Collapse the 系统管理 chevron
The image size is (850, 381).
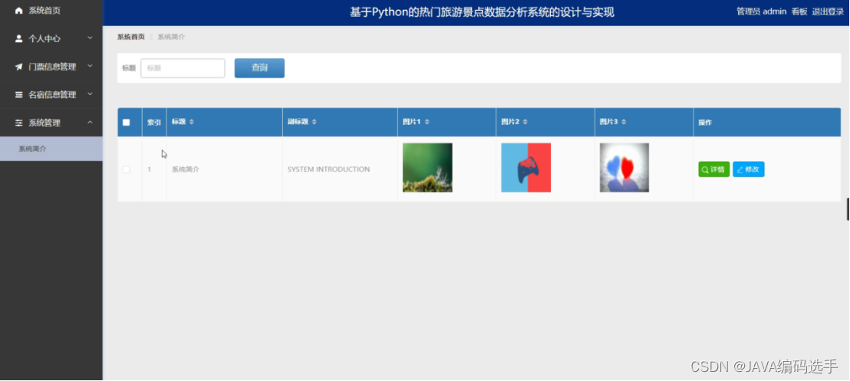(90, 123)
